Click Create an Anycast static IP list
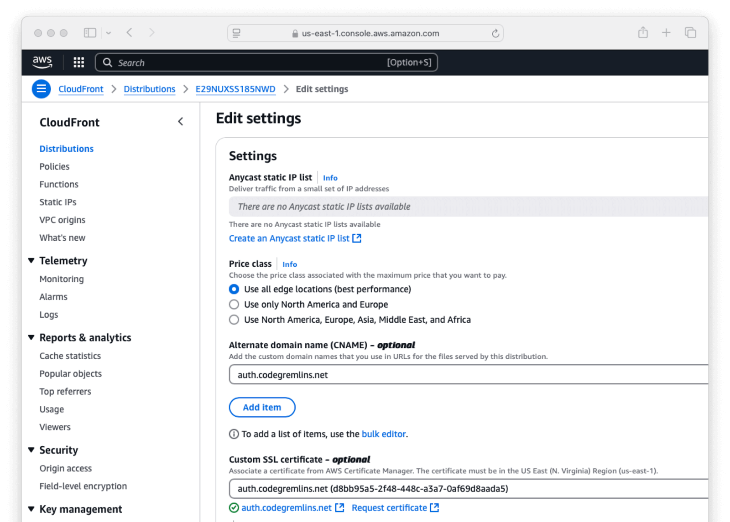Viewport: 730px width, 522px height. (289, 238)
